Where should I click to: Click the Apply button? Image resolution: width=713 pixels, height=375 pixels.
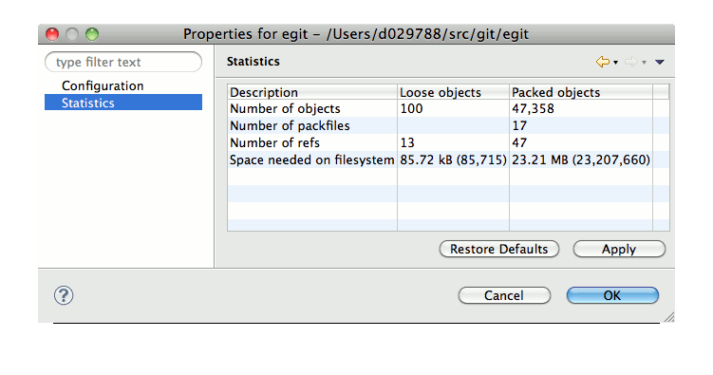click(619, 249)
